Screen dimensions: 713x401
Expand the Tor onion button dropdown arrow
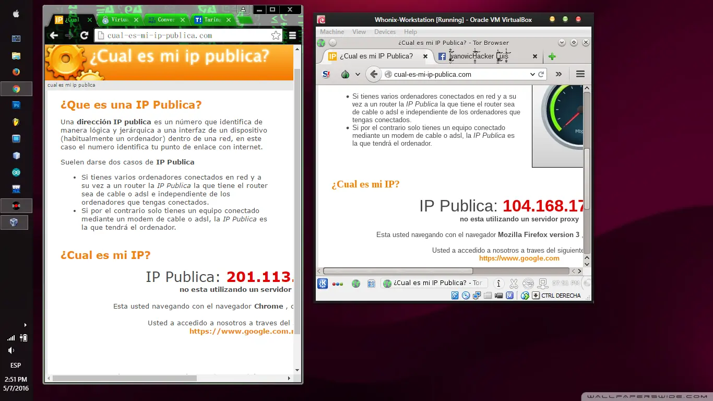pos(358,74)
